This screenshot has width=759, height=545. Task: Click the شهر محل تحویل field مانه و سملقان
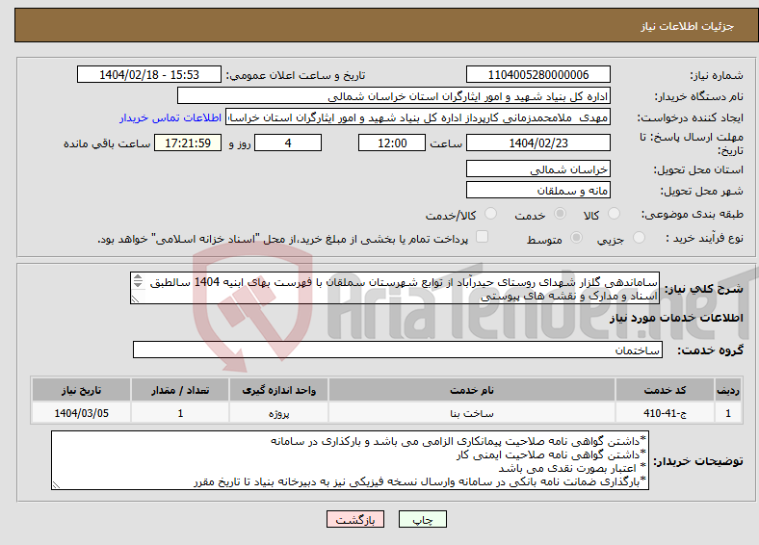537,190
